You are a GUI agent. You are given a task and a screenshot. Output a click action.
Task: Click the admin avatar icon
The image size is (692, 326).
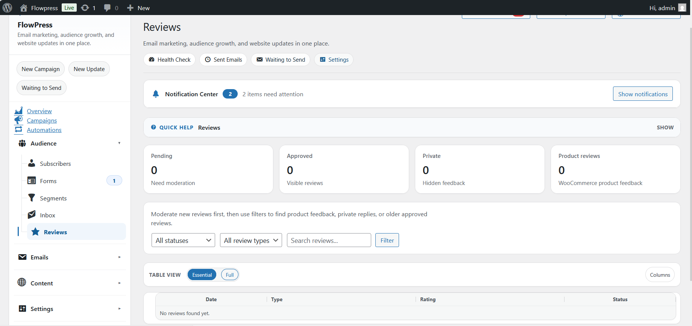[682, 8]
